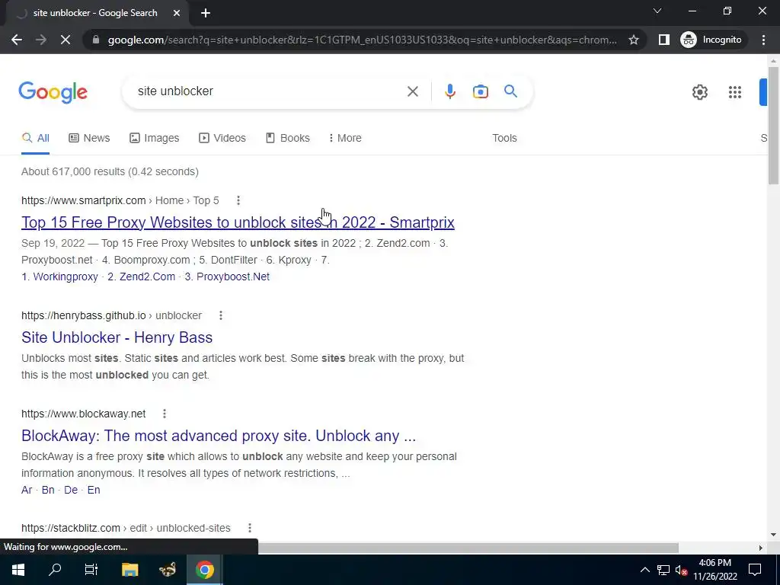The width and height of the screenshot is (780, 585).
Task: Switch to the Videos tab
Action: (222, 139)
